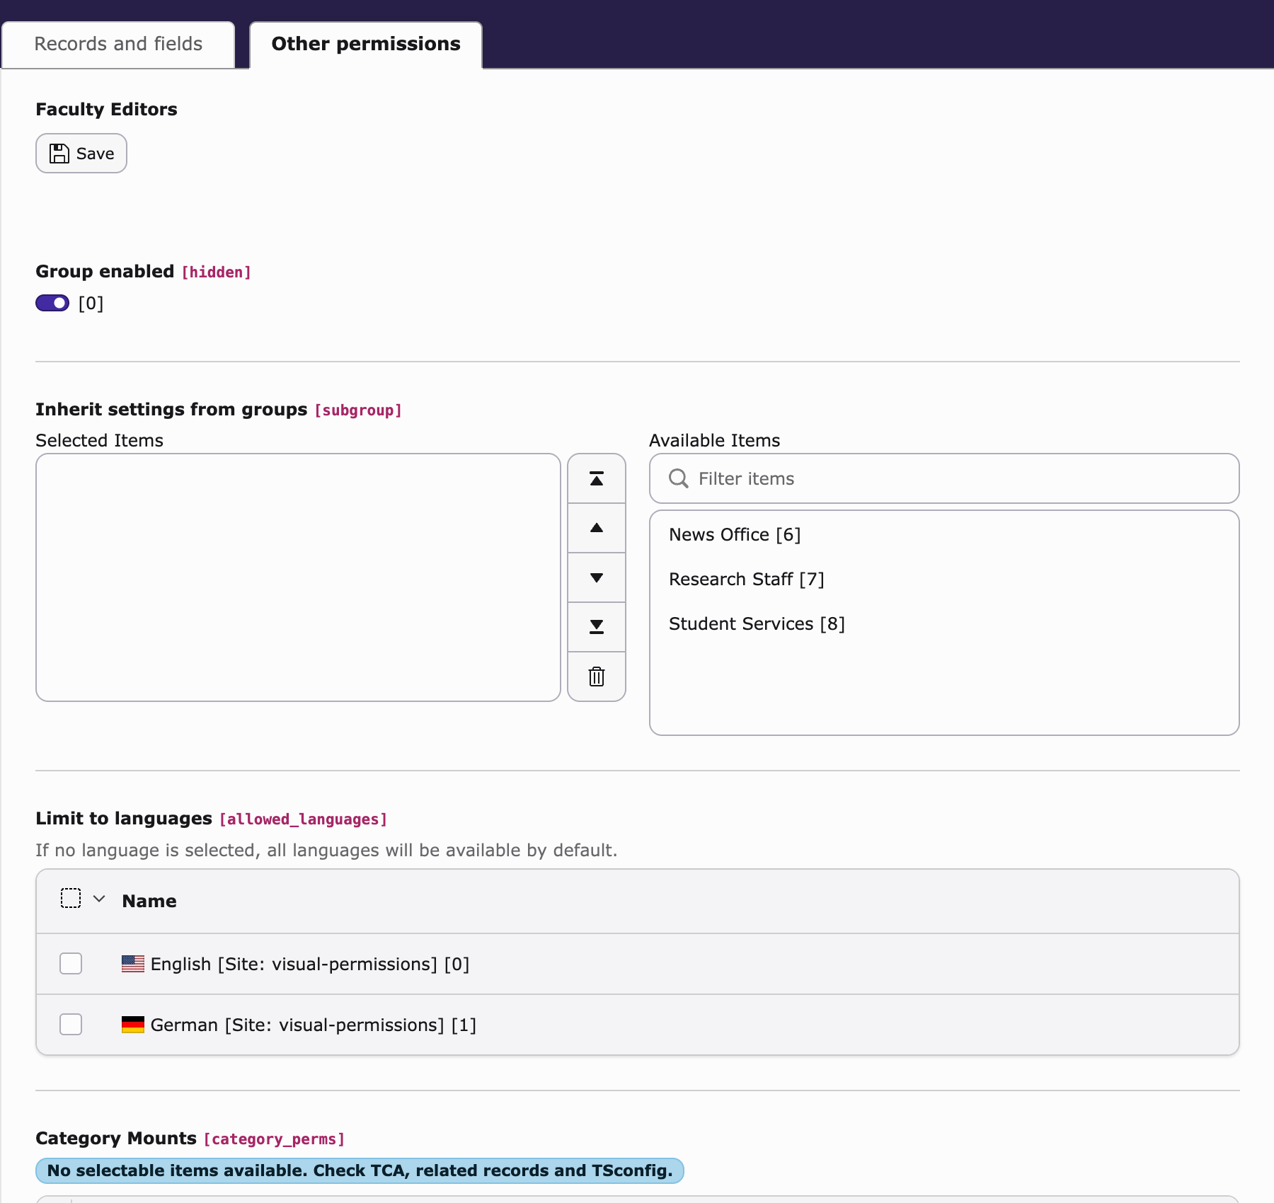Viewport: 1274px width, 1203px height.
Task: Click the US flag icon
Action: (x=133, y=964)
